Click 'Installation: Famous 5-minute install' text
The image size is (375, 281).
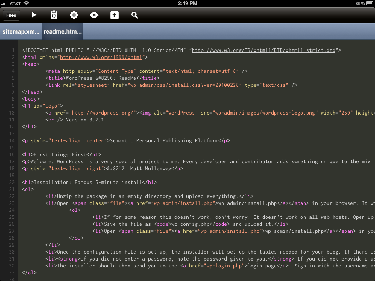pyautogui.click(x=88, y=182)
